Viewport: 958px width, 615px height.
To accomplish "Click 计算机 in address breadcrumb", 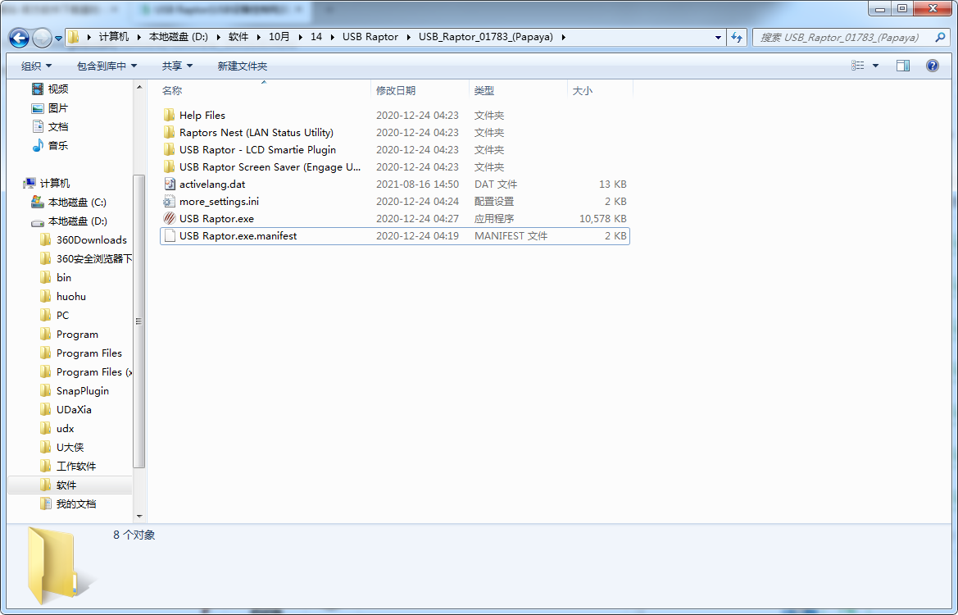I will click(114, 37).
